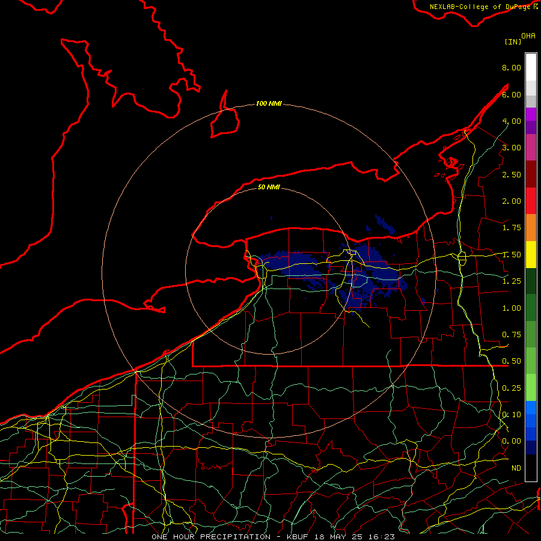
Task: Click the 1.75 legend value
Action: pos(512,228)
